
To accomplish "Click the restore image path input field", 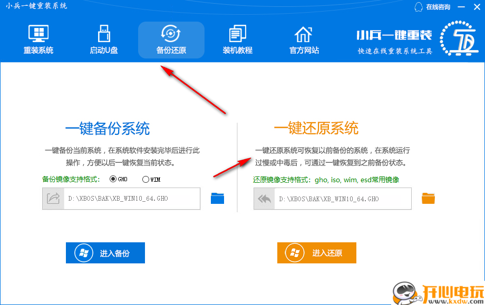I will [x=343, y=199].
